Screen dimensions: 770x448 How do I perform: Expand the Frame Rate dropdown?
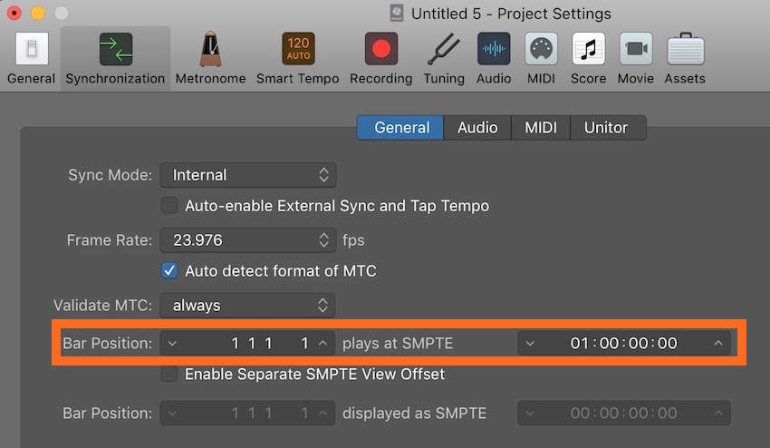[x=247, y=240]
